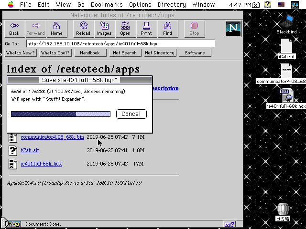Click the Net Directory button
The width and height of the screenshot is (306, 229).
(x=160, y=53)
